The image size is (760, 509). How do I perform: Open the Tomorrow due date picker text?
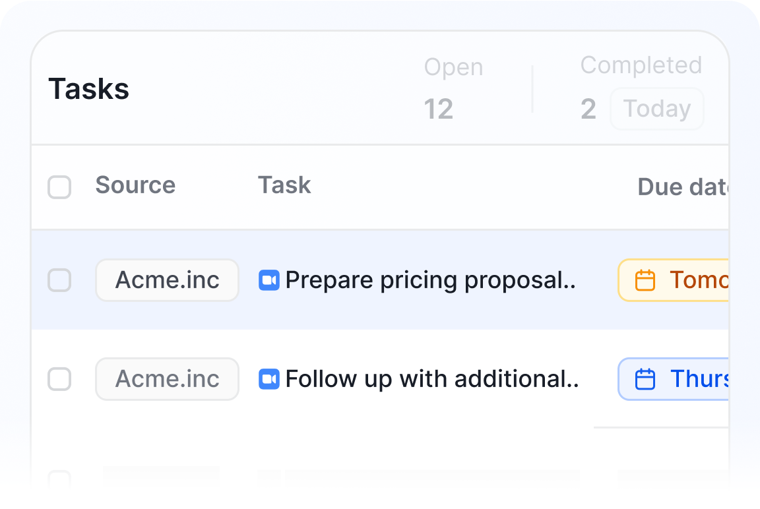click(x=699, y=280)
